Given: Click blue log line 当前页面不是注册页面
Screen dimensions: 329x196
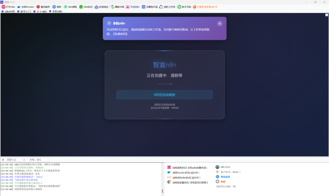Looking at the screenshot, I should coord(19,180).
